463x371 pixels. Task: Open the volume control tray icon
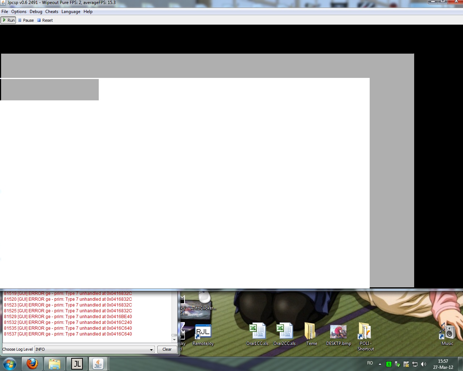coord(424,364)
